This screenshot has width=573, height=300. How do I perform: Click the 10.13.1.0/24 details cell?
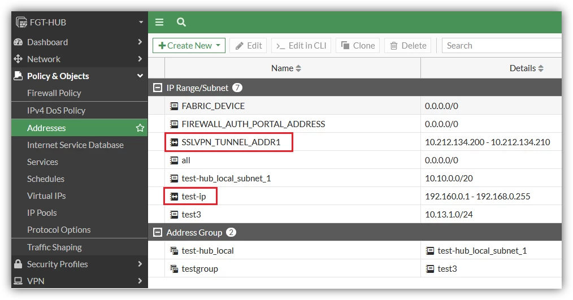pyautogui.click(x=449, y=215)
